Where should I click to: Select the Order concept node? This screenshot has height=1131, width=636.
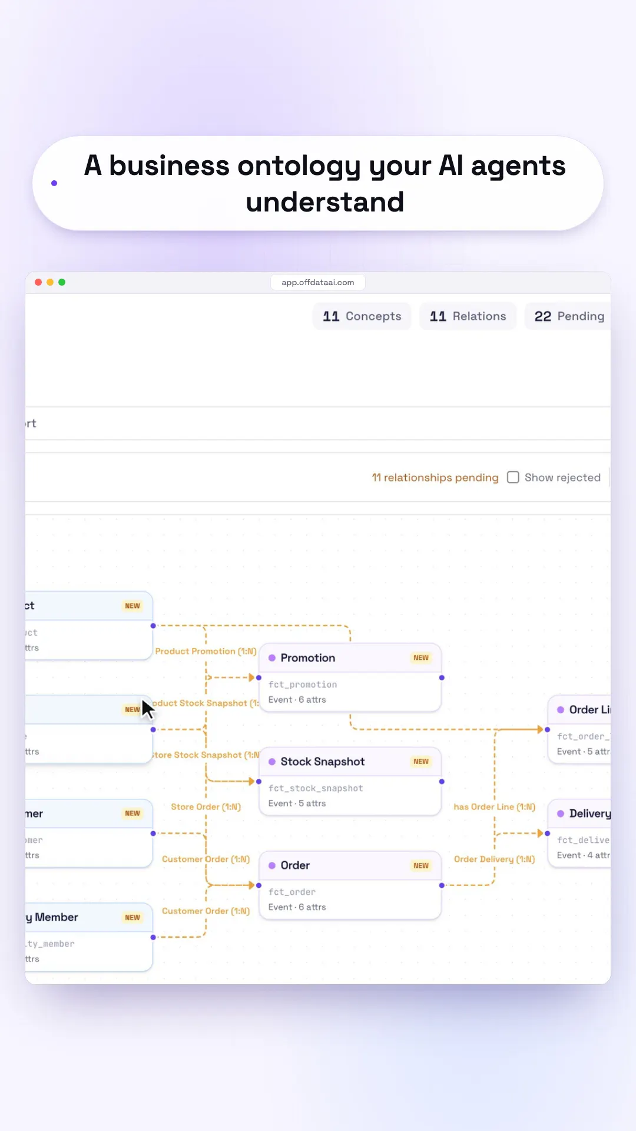point(350,885)
